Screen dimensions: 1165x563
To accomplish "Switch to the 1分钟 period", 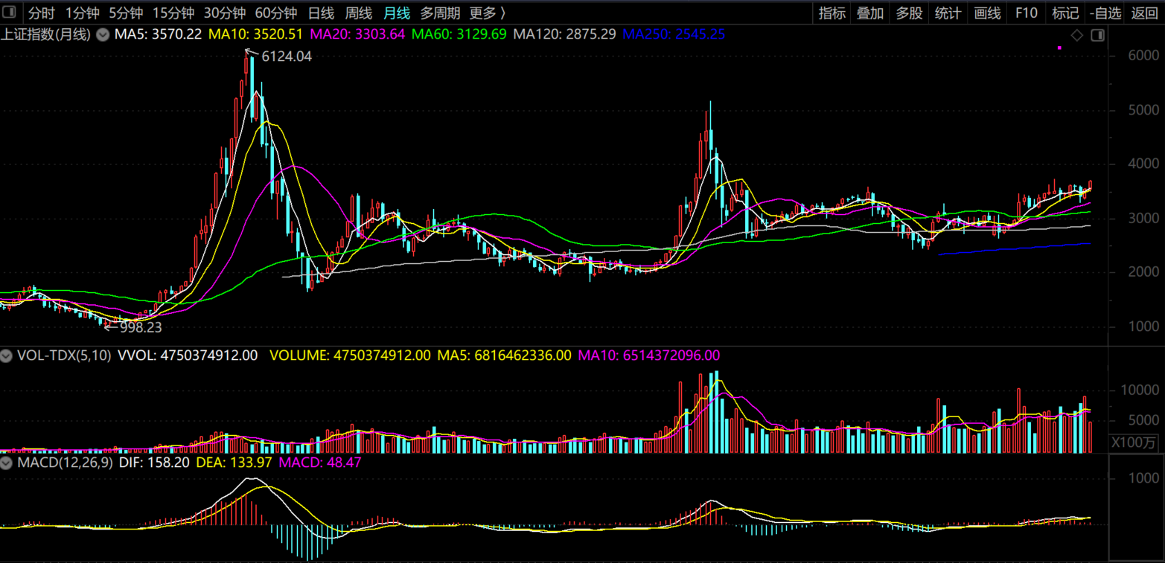I will [x=83, y=13].
